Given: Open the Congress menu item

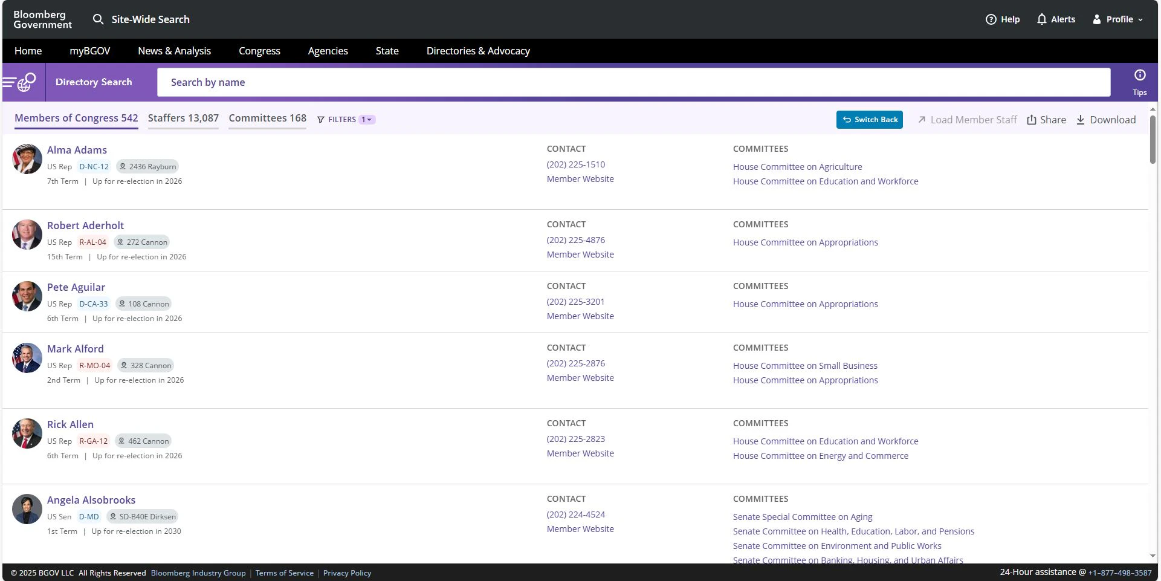Looking at the screenshot, I should (x=259, y=51).
